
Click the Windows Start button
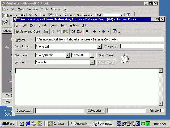[x=8, y=124]
